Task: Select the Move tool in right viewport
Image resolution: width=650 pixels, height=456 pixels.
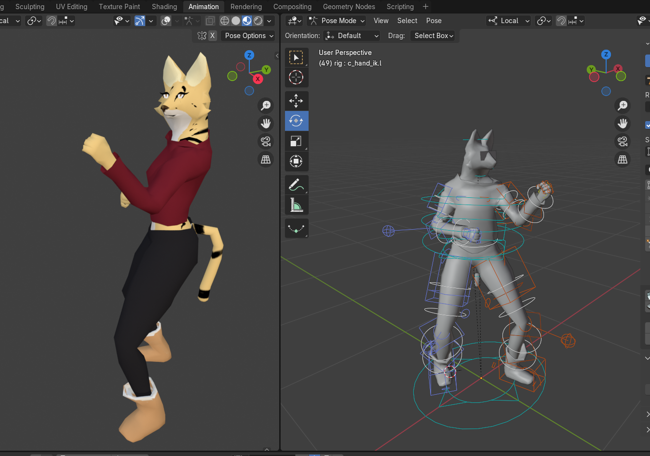Action: click(x=296, y=101)
